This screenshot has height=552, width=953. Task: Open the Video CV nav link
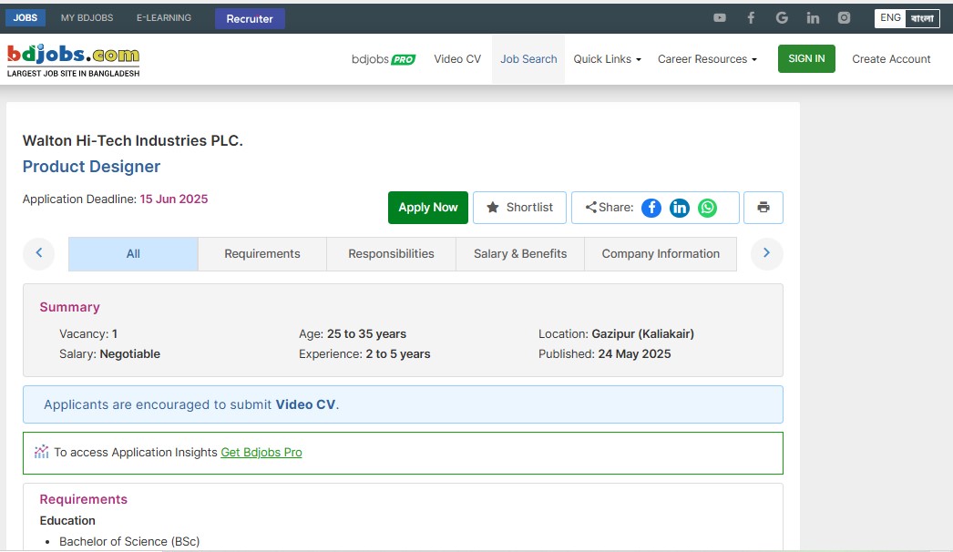[457, 59]
